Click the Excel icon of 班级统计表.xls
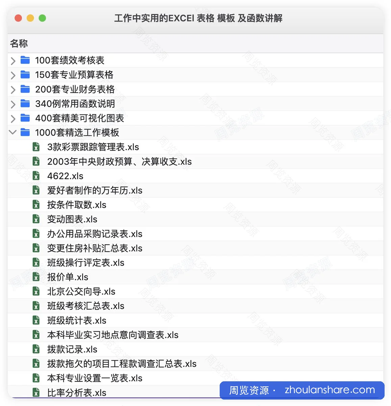The width and height of the screenshot is (391, 406). pyautogui.click(x=36, y=320)
